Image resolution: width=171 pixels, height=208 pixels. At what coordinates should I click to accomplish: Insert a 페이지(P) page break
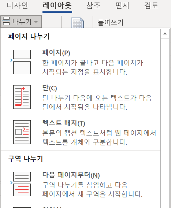click(x=56, y=53)
